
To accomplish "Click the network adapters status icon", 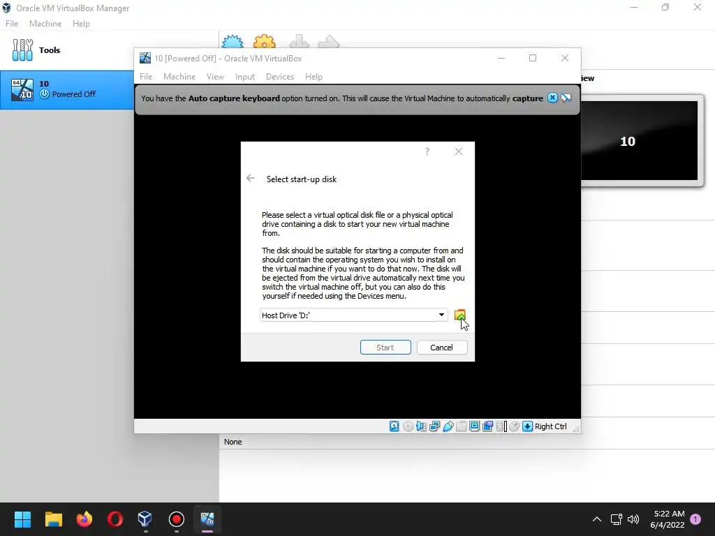I will [x=434, y=426].
